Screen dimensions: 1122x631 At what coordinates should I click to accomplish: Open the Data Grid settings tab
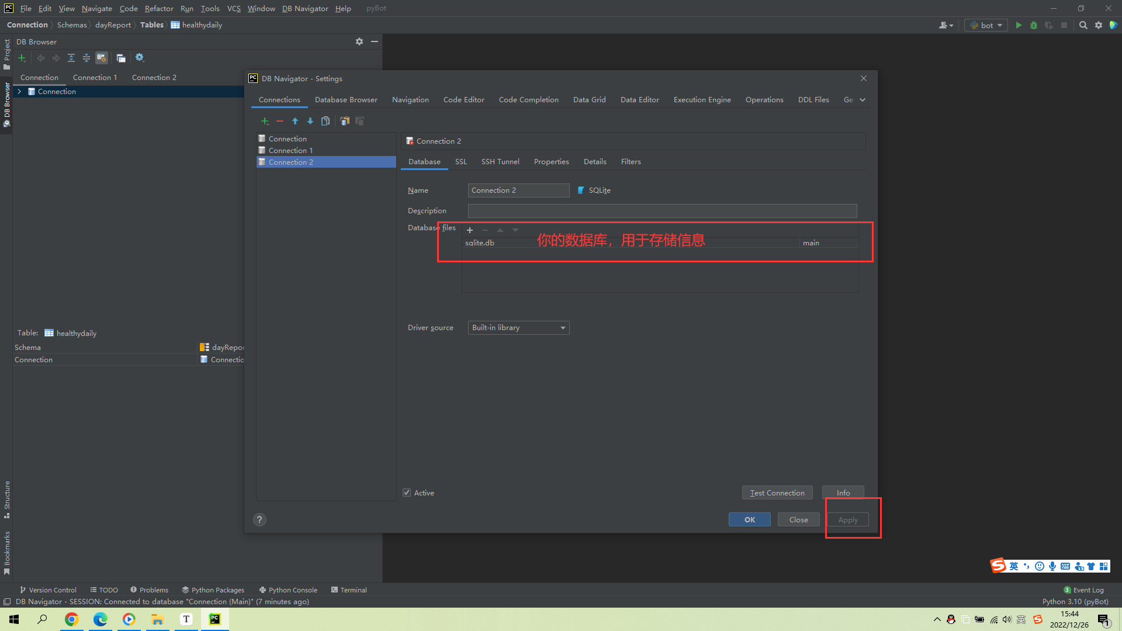[589, 100]
